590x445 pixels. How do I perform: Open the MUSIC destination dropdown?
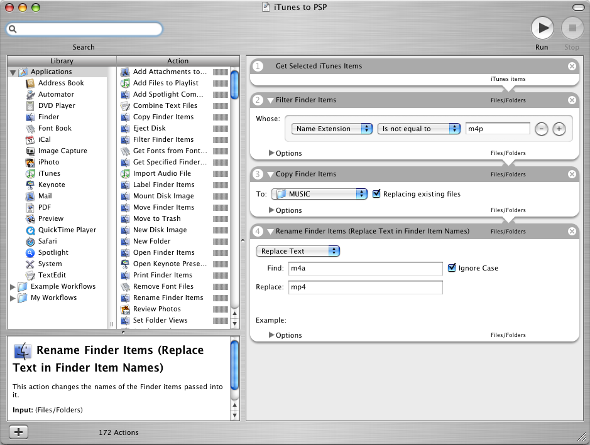[319, 194]
